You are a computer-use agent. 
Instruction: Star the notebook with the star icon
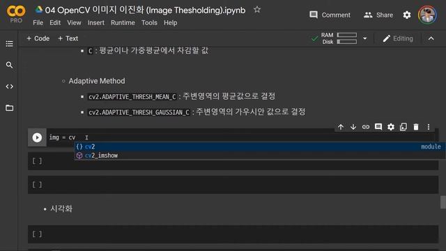tap(257, 10)
